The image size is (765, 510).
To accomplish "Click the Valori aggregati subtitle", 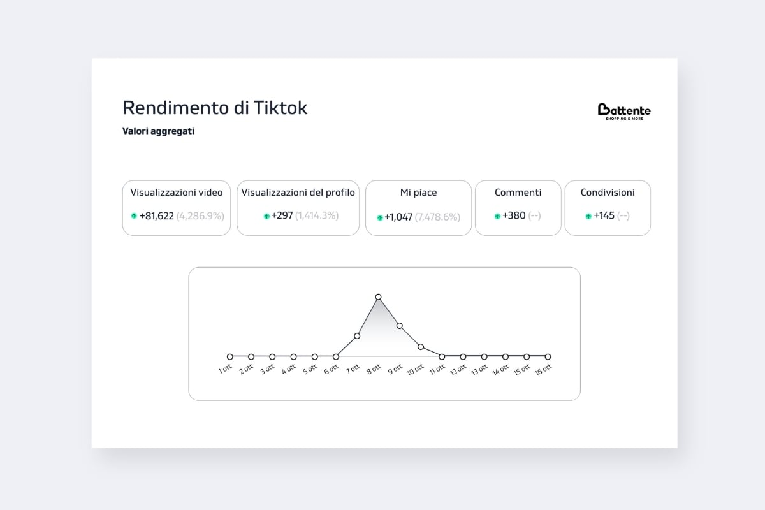I will click(x=158, y=131).
